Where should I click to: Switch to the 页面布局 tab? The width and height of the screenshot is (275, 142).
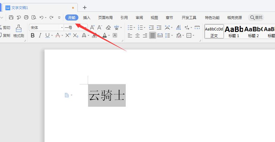[106, 17]
